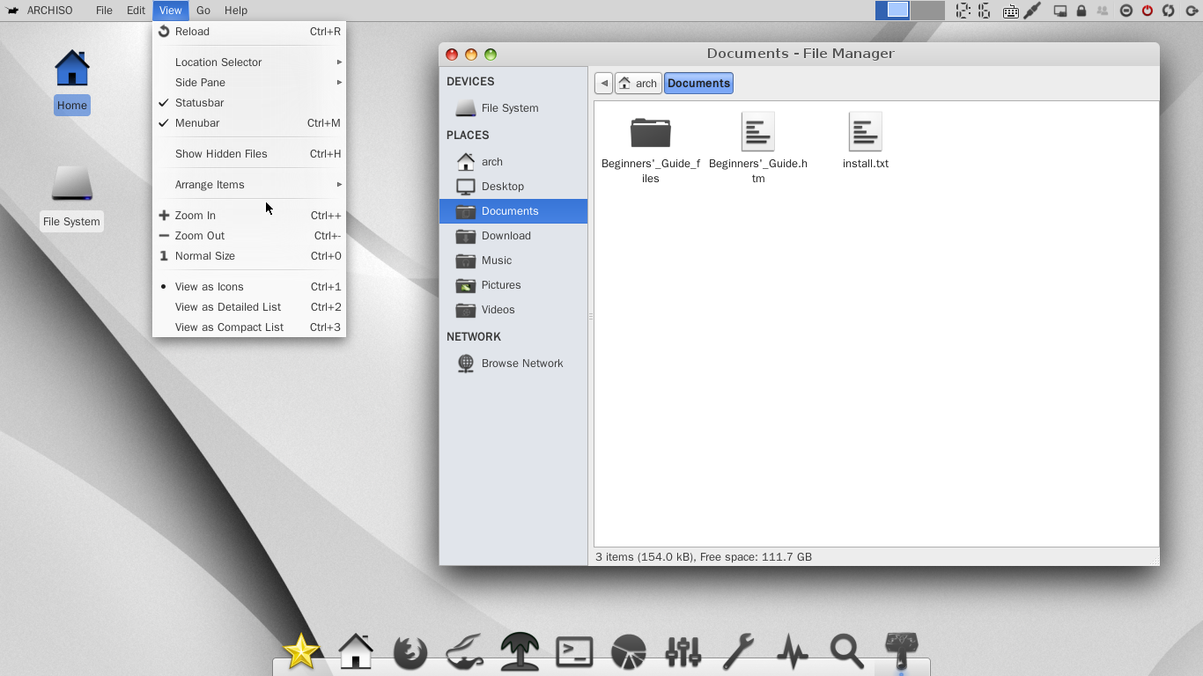Open the ARCHISO applications menu
This screenshot has width=1203, height=676.
tap(41, 11)
